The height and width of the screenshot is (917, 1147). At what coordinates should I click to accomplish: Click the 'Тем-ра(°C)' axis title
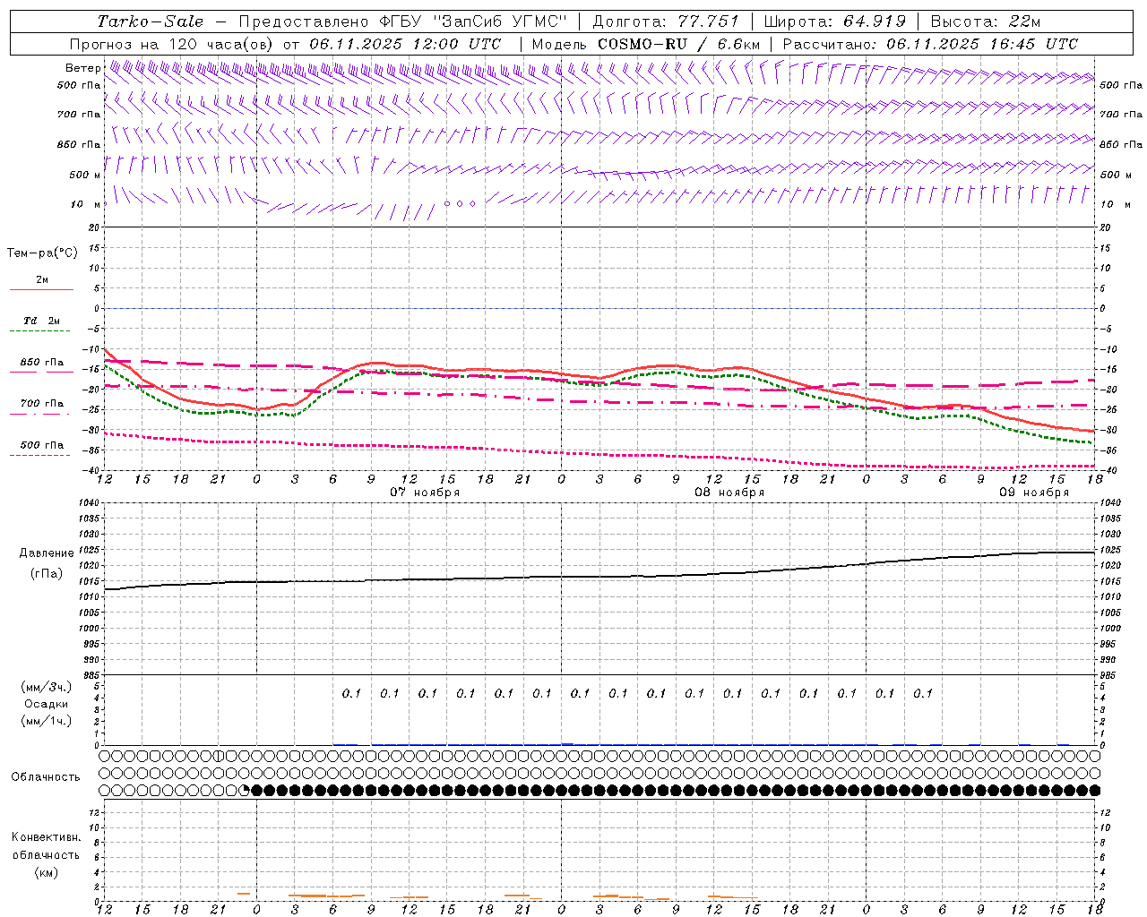tap(42, 253)
